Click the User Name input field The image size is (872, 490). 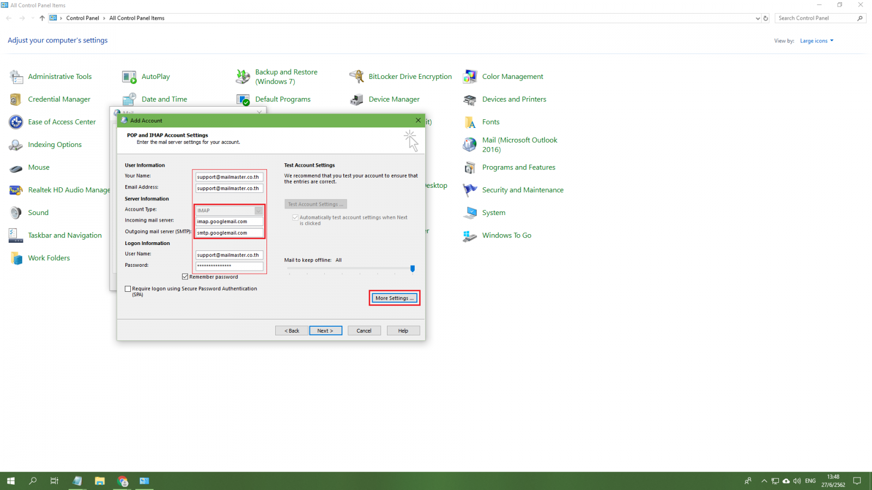pyautogui.click(x=229, y=255)
